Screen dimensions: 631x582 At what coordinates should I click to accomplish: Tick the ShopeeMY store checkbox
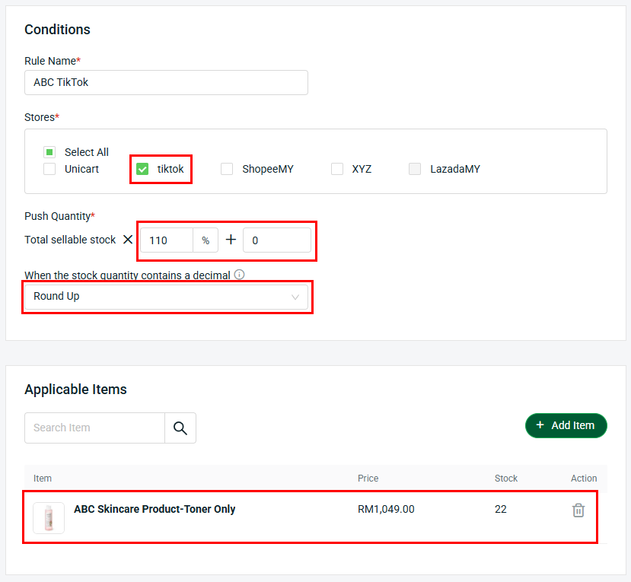click(227, 169)
